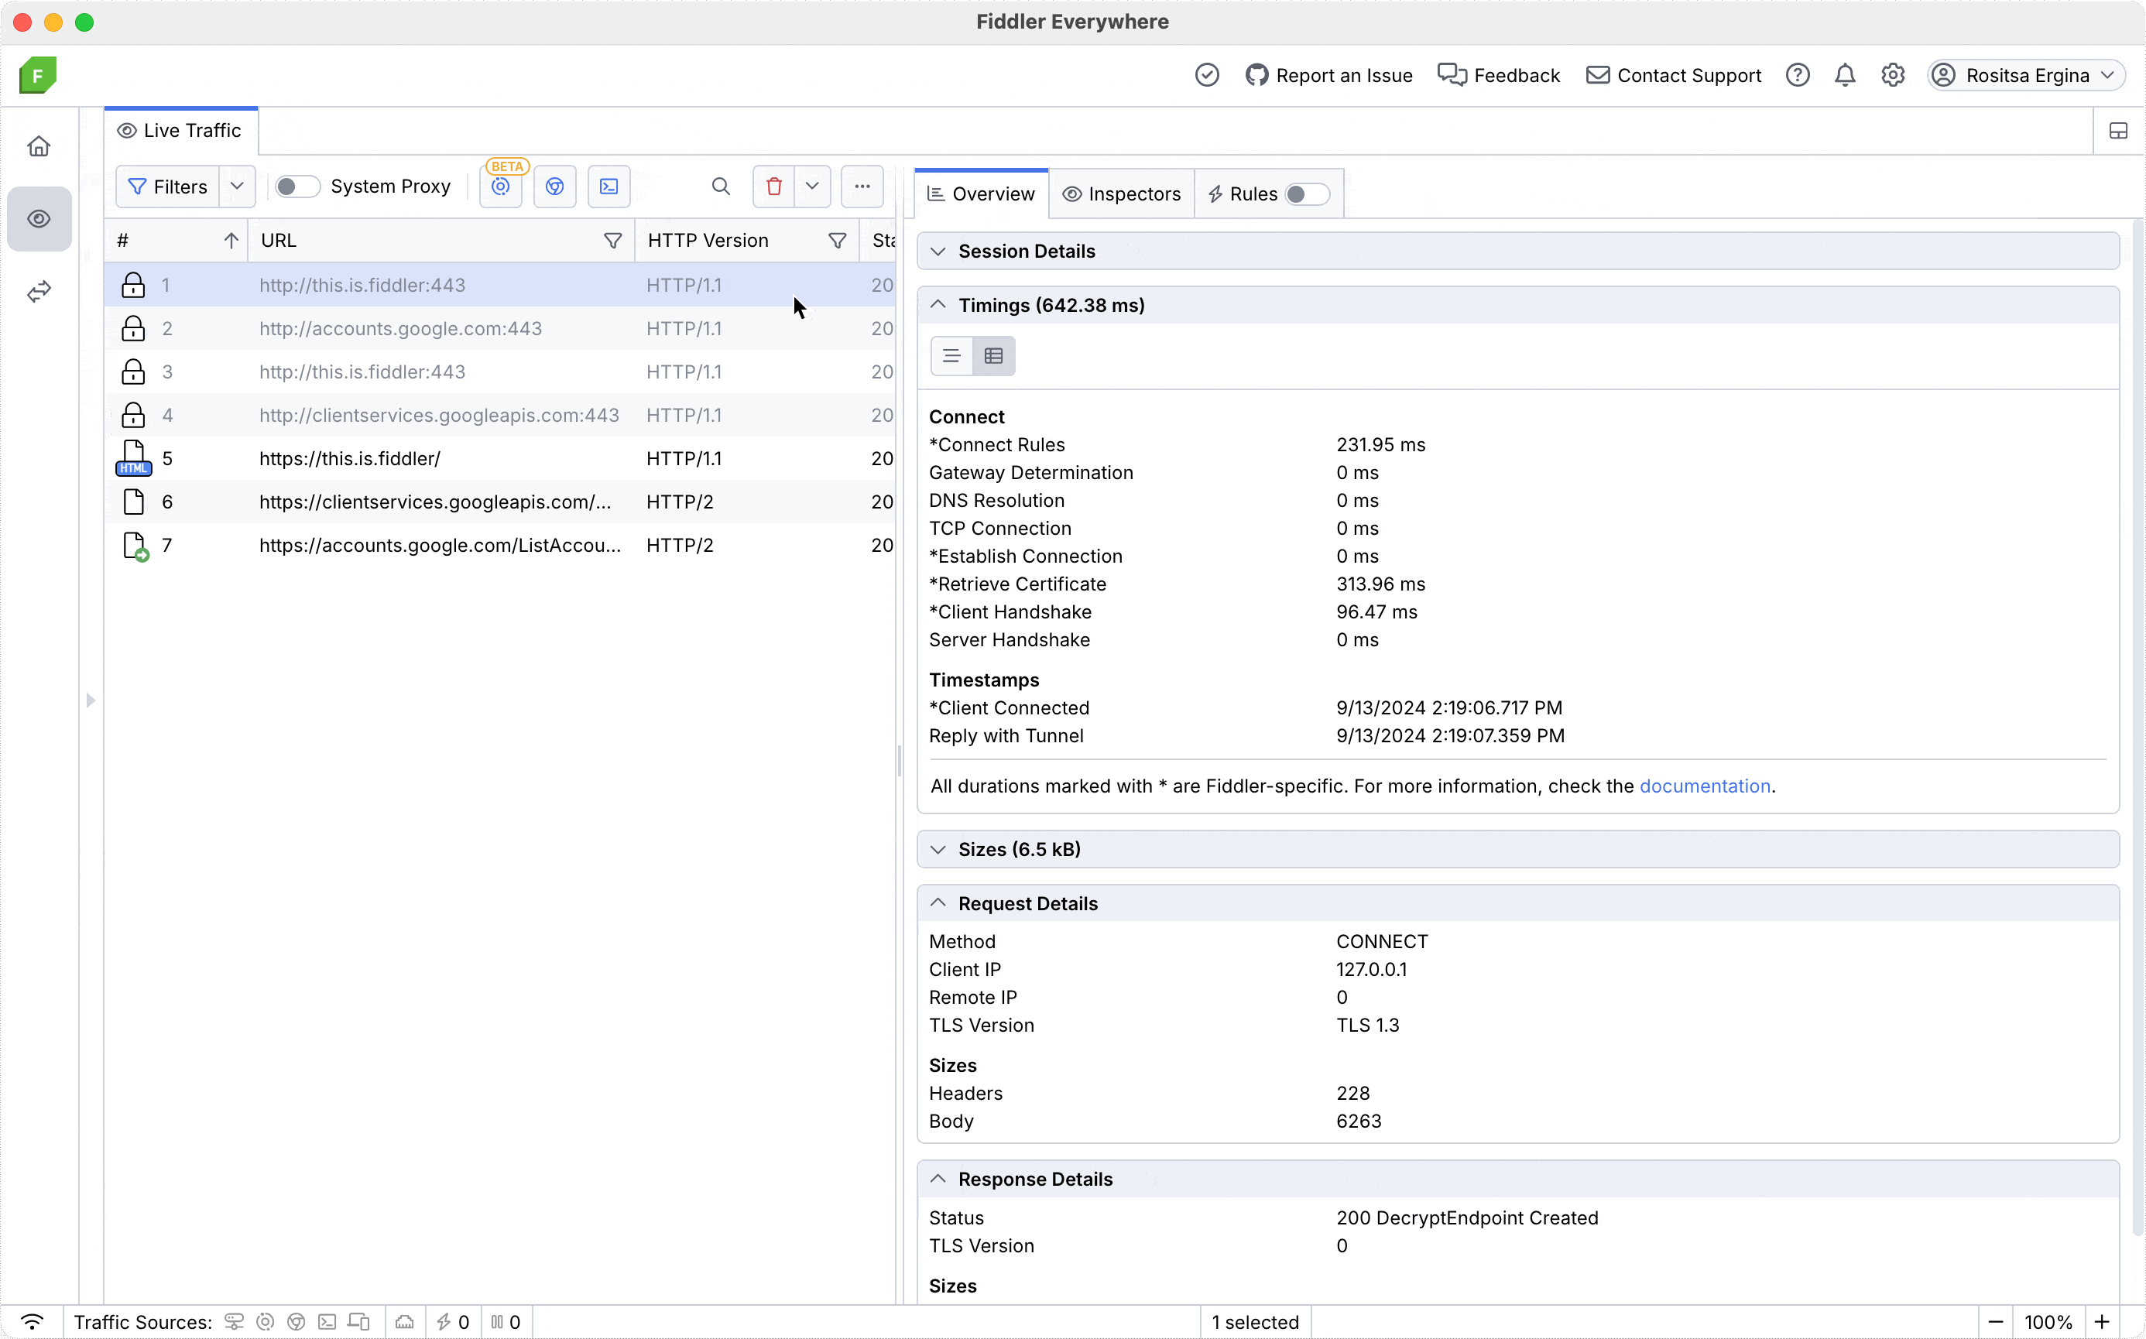Click the Ethernet port icon in status bar
Screen dimensions: 2146x1339
[405, 1322]
